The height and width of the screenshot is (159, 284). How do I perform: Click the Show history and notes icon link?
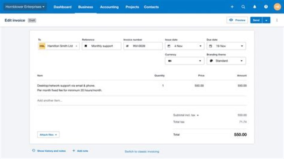pos(34,151)
